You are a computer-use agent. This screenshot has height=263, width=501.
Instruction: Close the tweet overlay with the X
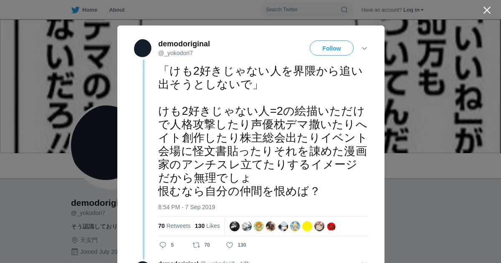[x=487, y=10]
